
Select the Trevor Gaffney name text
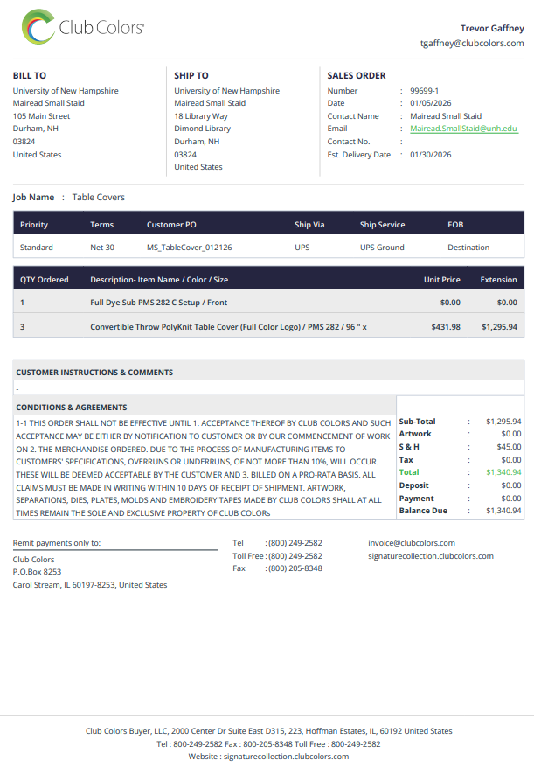click(492, 28)
